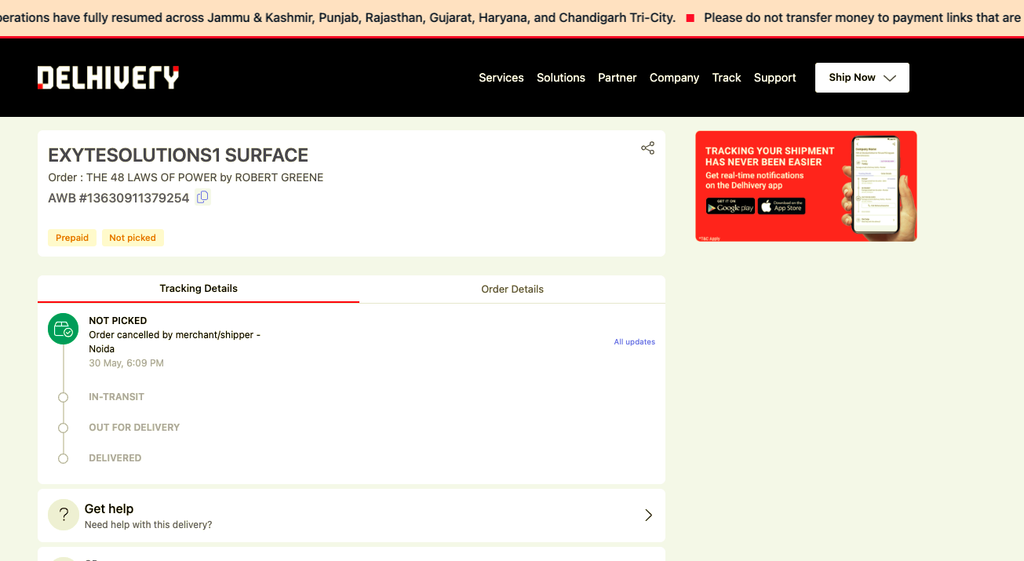
Task: Click the Delivered timeline step circle
Action: (64, 458)
